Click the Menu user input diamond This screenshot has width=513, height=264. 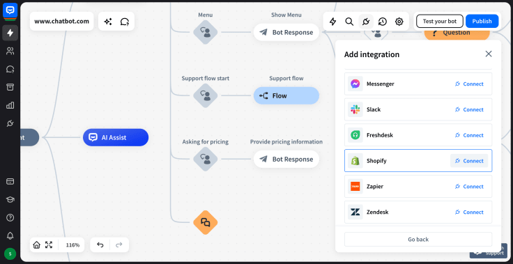coord(206,32)
